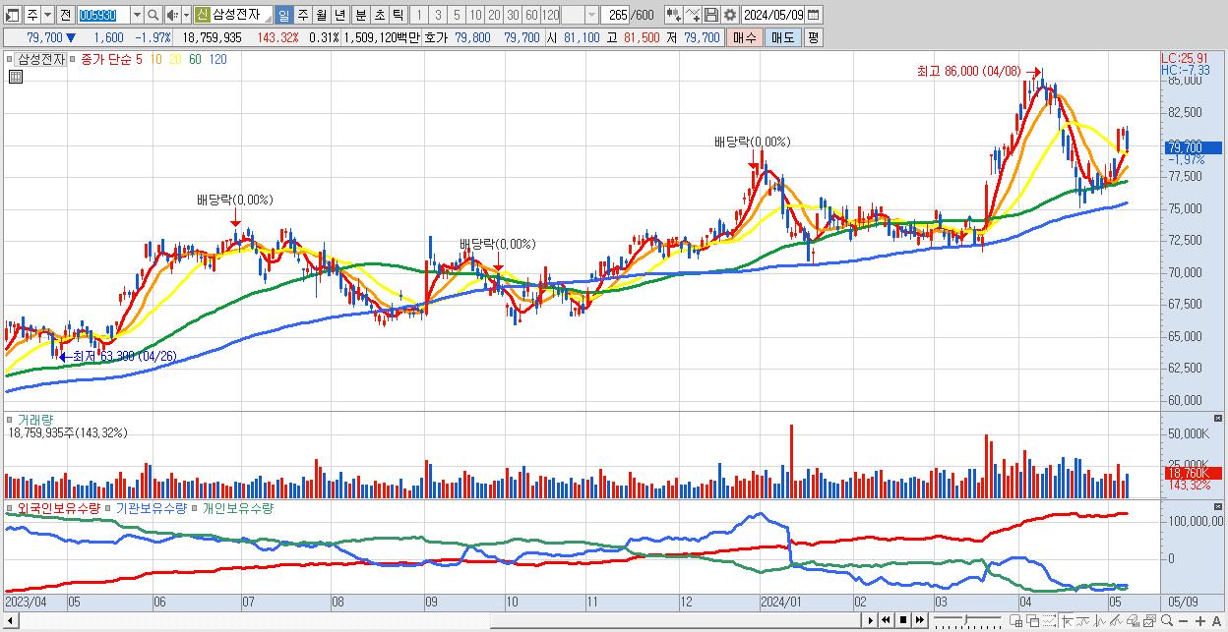Click the chart-on-chart overlay icon

(x=1150, y=621)
